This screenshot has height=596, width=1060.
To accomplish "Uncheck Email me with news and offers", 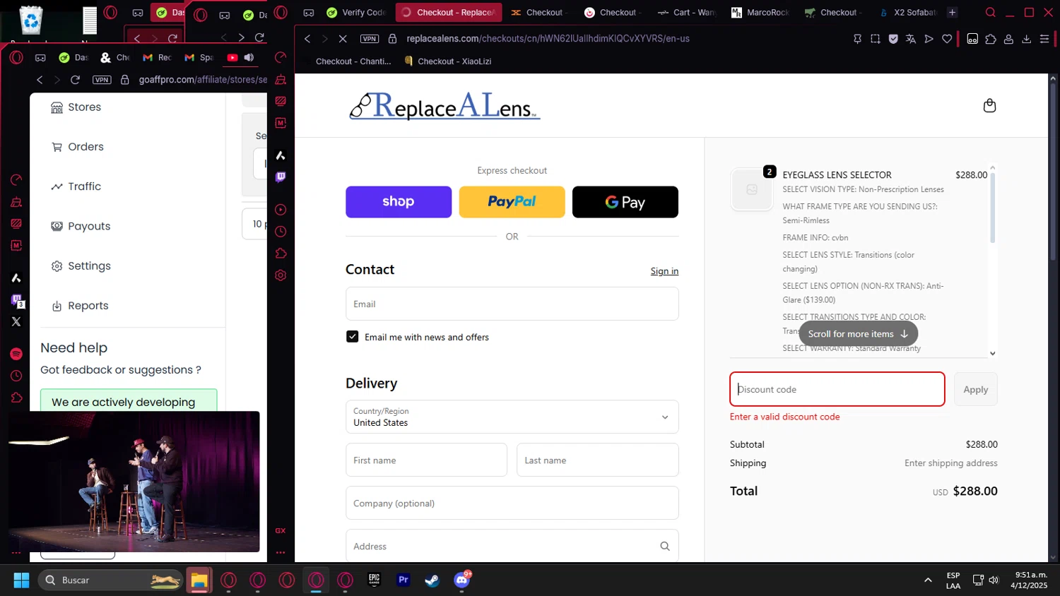I will pyautogui.click(x=352, y=337).
